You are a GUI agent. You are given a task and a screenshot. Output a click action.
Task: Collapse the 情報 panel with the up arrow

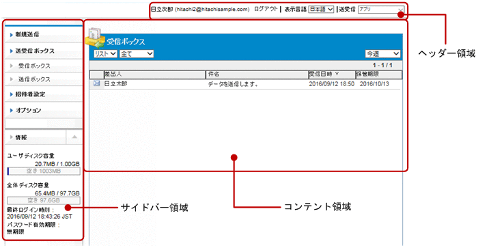click(74, 137)
